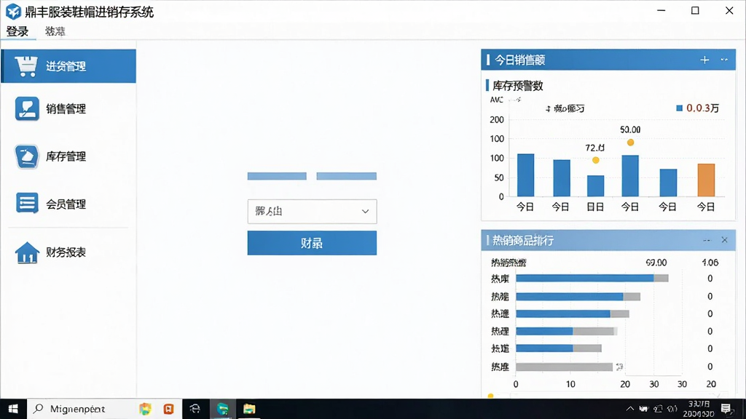Click the orange bar in the chart
The width and height of the screenshot is (746, 419).
pyautogui.click(x=706, y=180)
